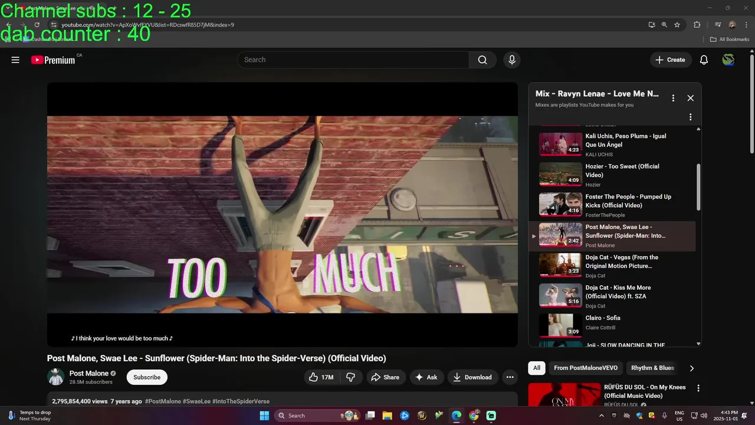Screen dimensions: 755x425
Task: Select Rhythm & Blues chip
Action: click(652, 368)
